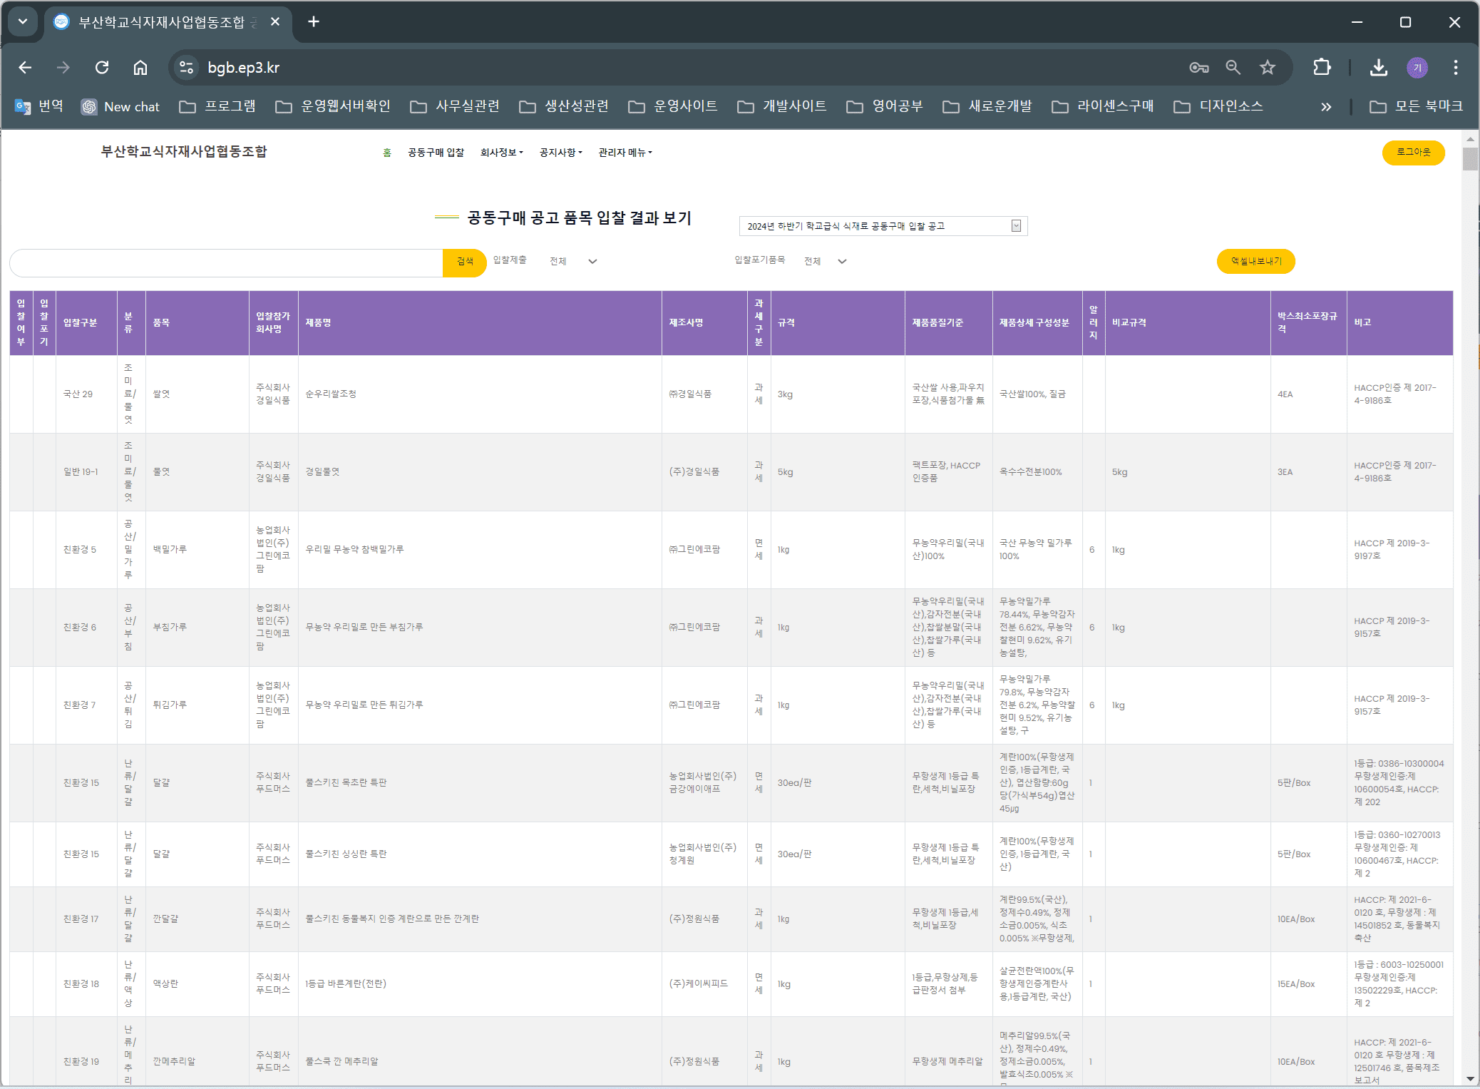Open the 번역 bookmark
The image size is (1480, 1089).
pos(39,106)
